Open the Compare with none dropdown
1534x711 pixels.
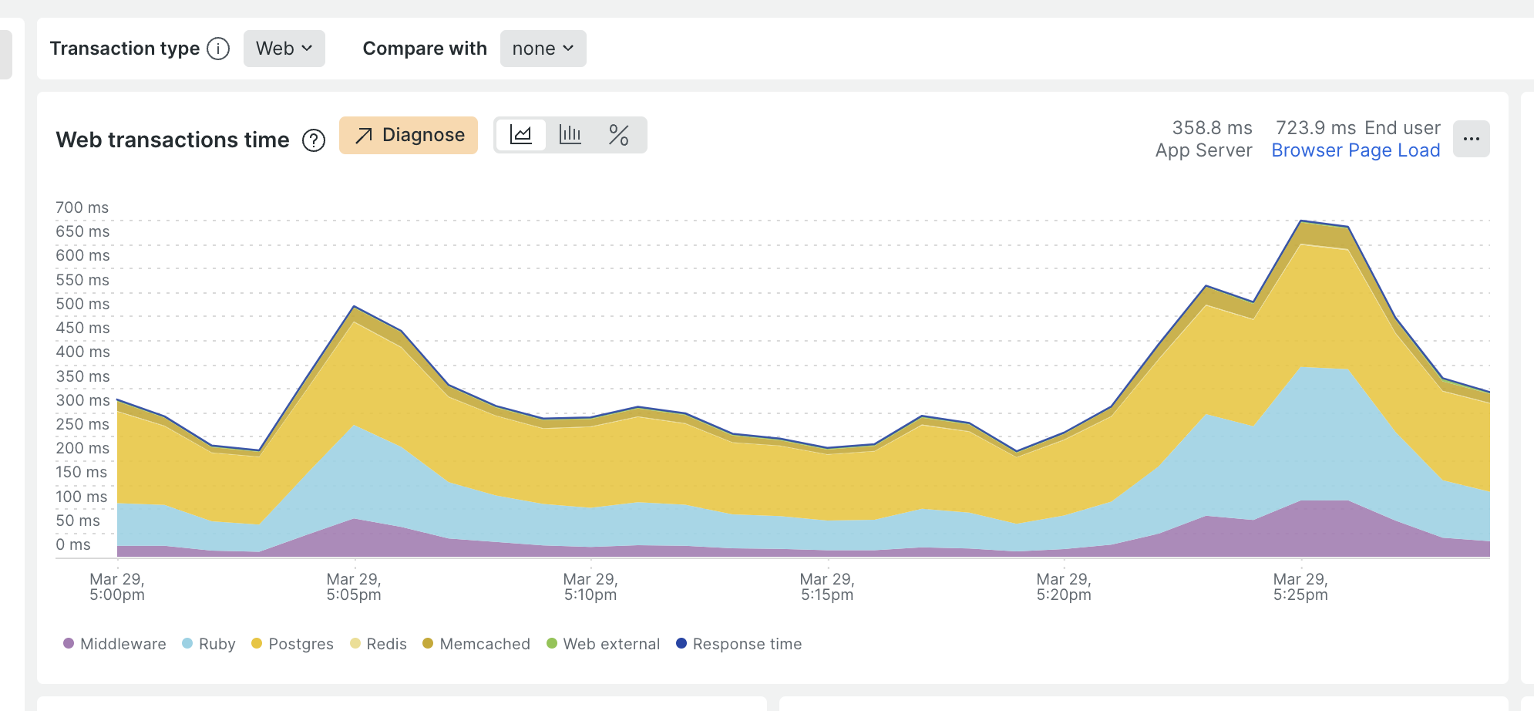(543, 49)
